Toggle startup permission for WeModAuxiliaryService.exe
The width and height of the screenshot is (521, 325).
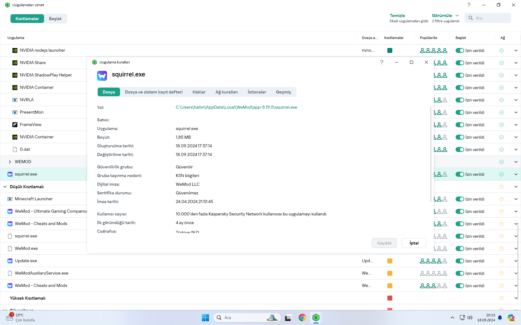point(460,273)
